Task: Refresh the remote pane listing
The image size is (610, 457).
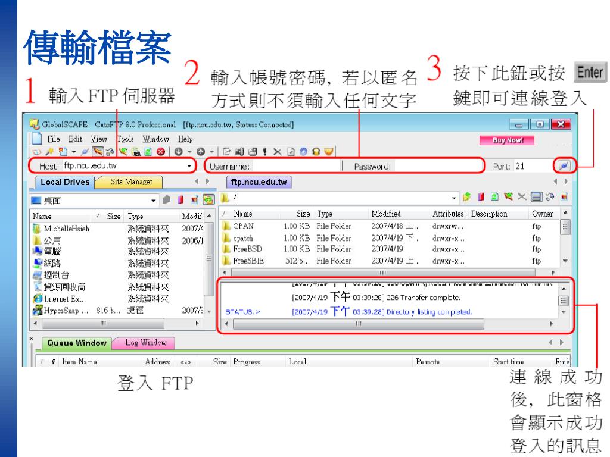Action: (494, 197)
